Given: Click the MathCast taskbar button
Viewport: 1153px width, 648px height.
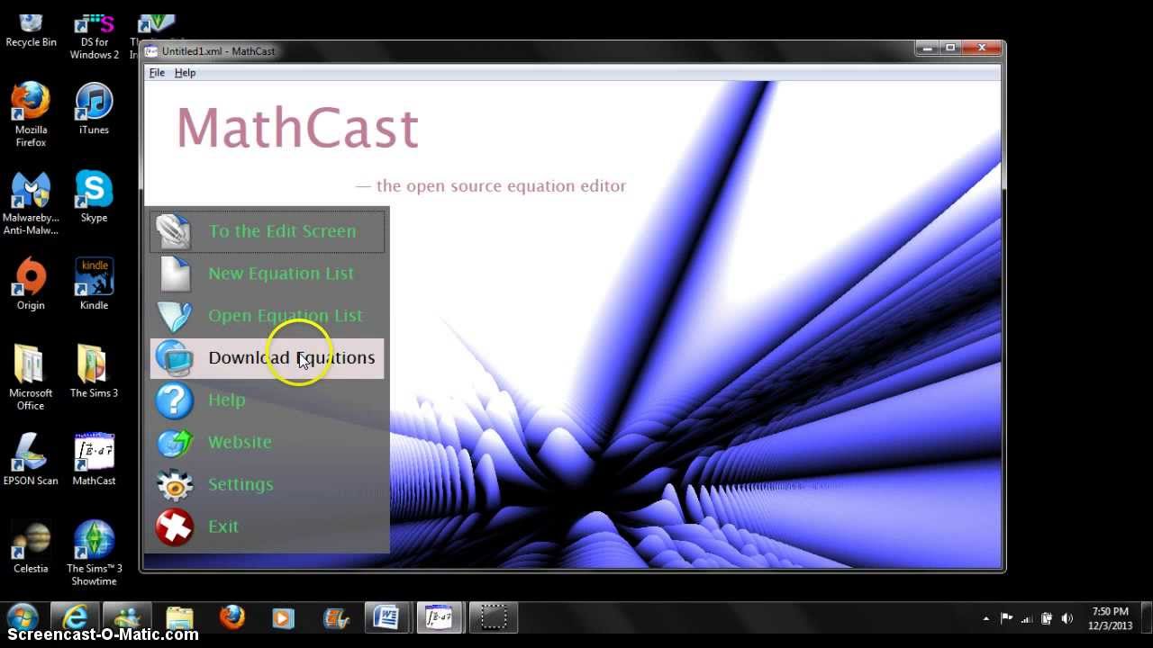Looking at the screenshot, I should [440, 618].
